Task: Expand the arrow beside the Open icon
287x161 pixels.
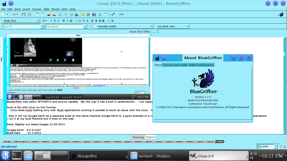Action: [17, 14]
